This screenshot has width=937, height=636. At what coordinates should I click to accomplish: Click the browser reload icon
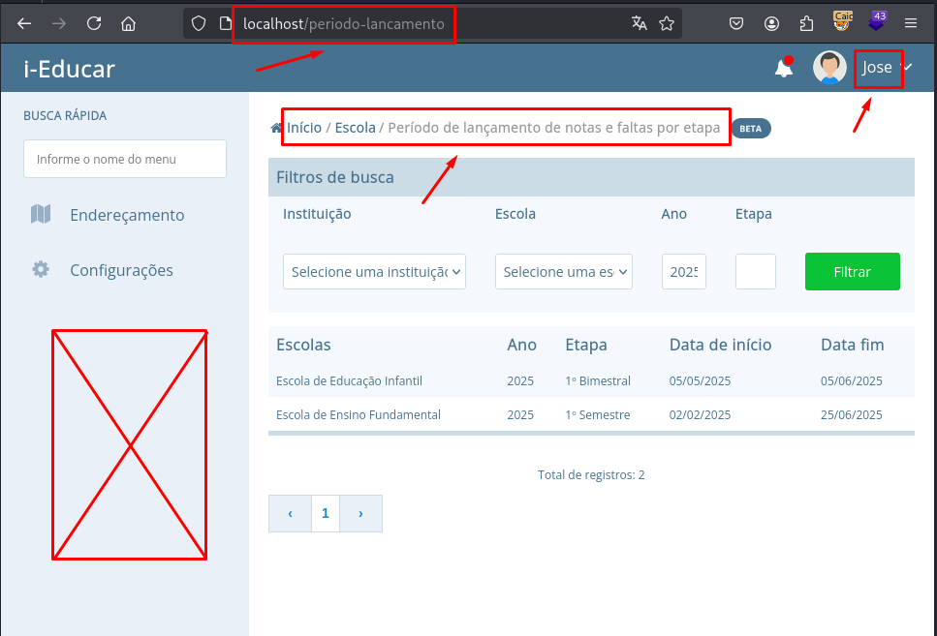pos(94,23)
